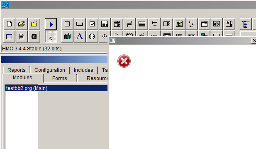This screenshot has width=256, height=149.
Task: Pick the Frame control labeled Ab
Action: [117, 34]
